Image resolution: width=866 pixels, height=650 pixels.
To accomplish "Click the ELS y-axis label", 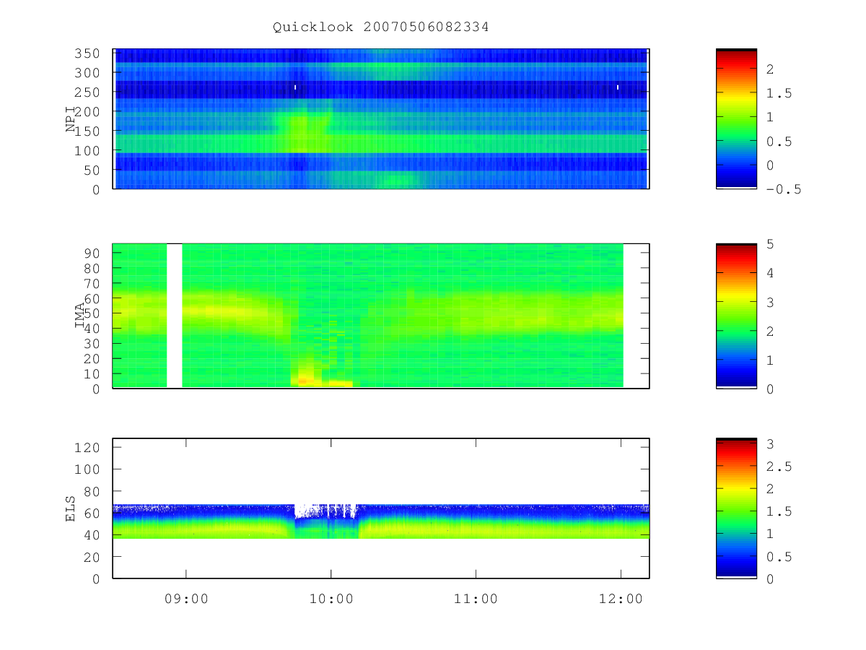I will click(71, 508).
